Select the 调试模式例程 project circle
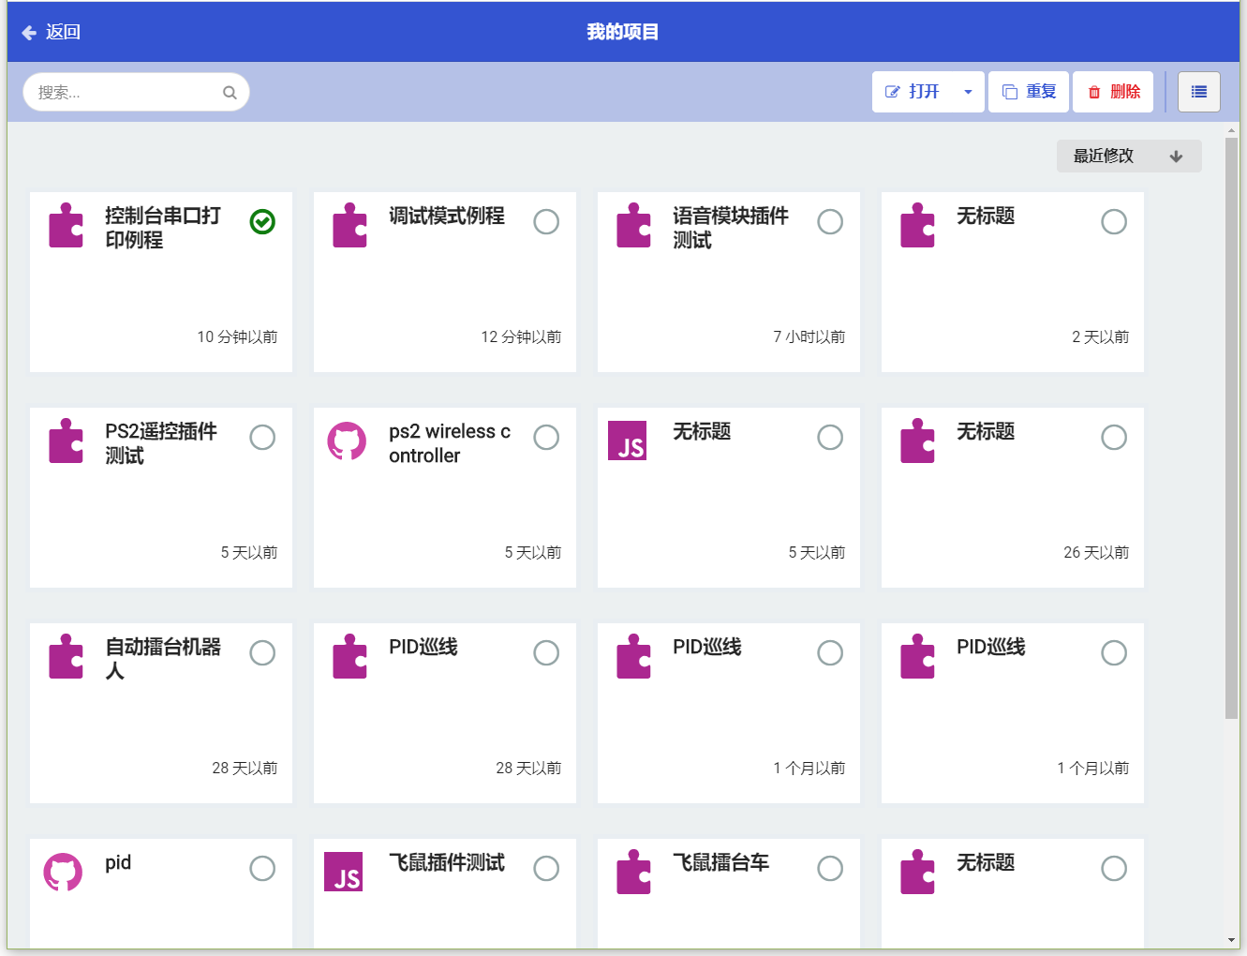The height and width of the screenshot is (956, 1247). tap(546, 222)
